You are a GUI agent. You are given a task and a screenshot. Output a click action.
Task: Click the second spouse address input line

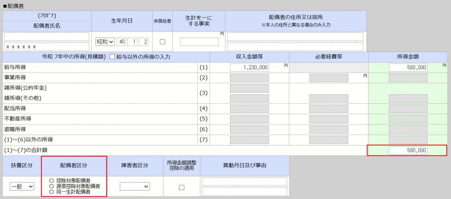click(295, 47)
